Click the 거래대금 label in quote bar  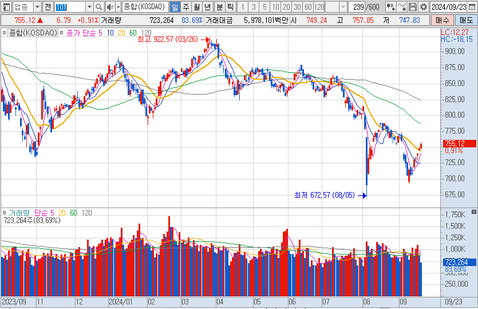coord(219,21)
